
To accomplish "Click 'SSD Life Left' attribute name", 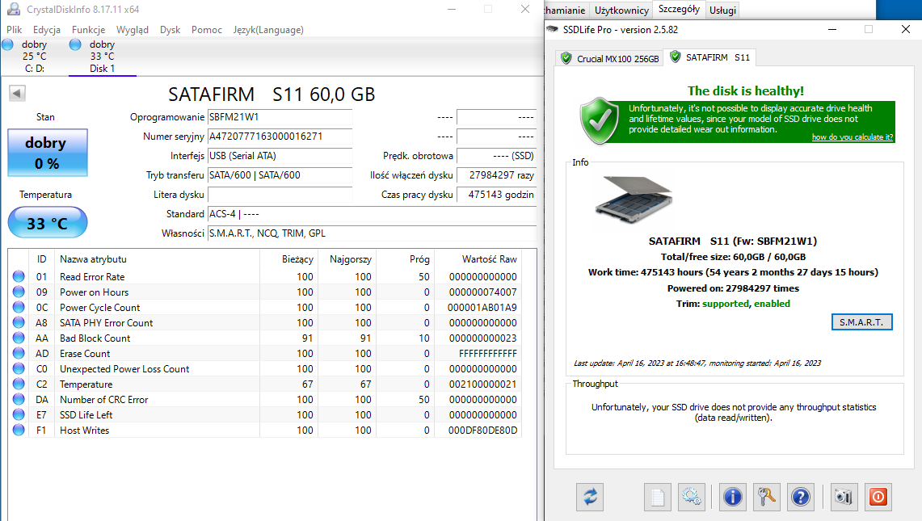I will pos(86,415).
